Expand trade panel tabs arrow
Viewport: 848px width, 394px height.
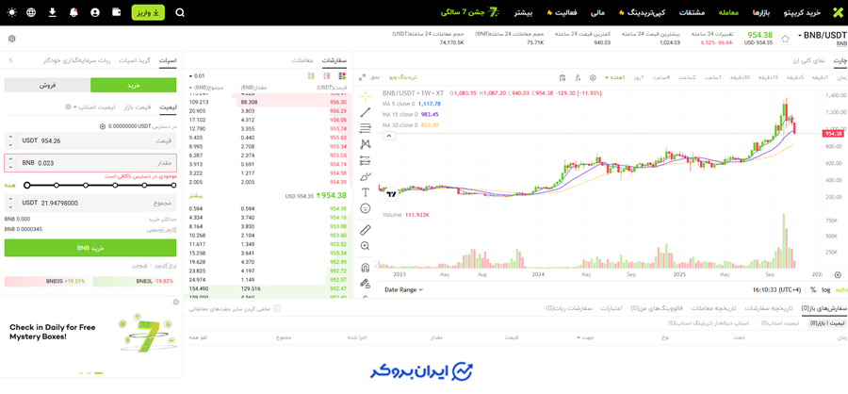coord(10,60)
